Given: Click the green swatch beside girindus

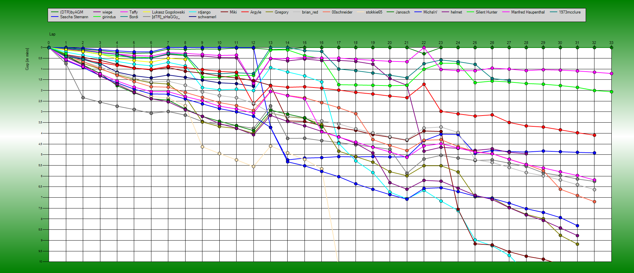Looking at the screenshot, I should pos(97,17).
